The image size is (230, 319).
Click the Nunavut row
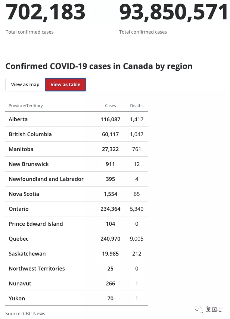click(x=77, y=284)
